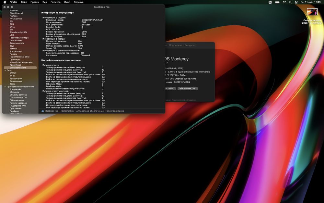
Task: Select Thunderbolt/USB4 in the sidebar
Action: [x=18, y=32]
